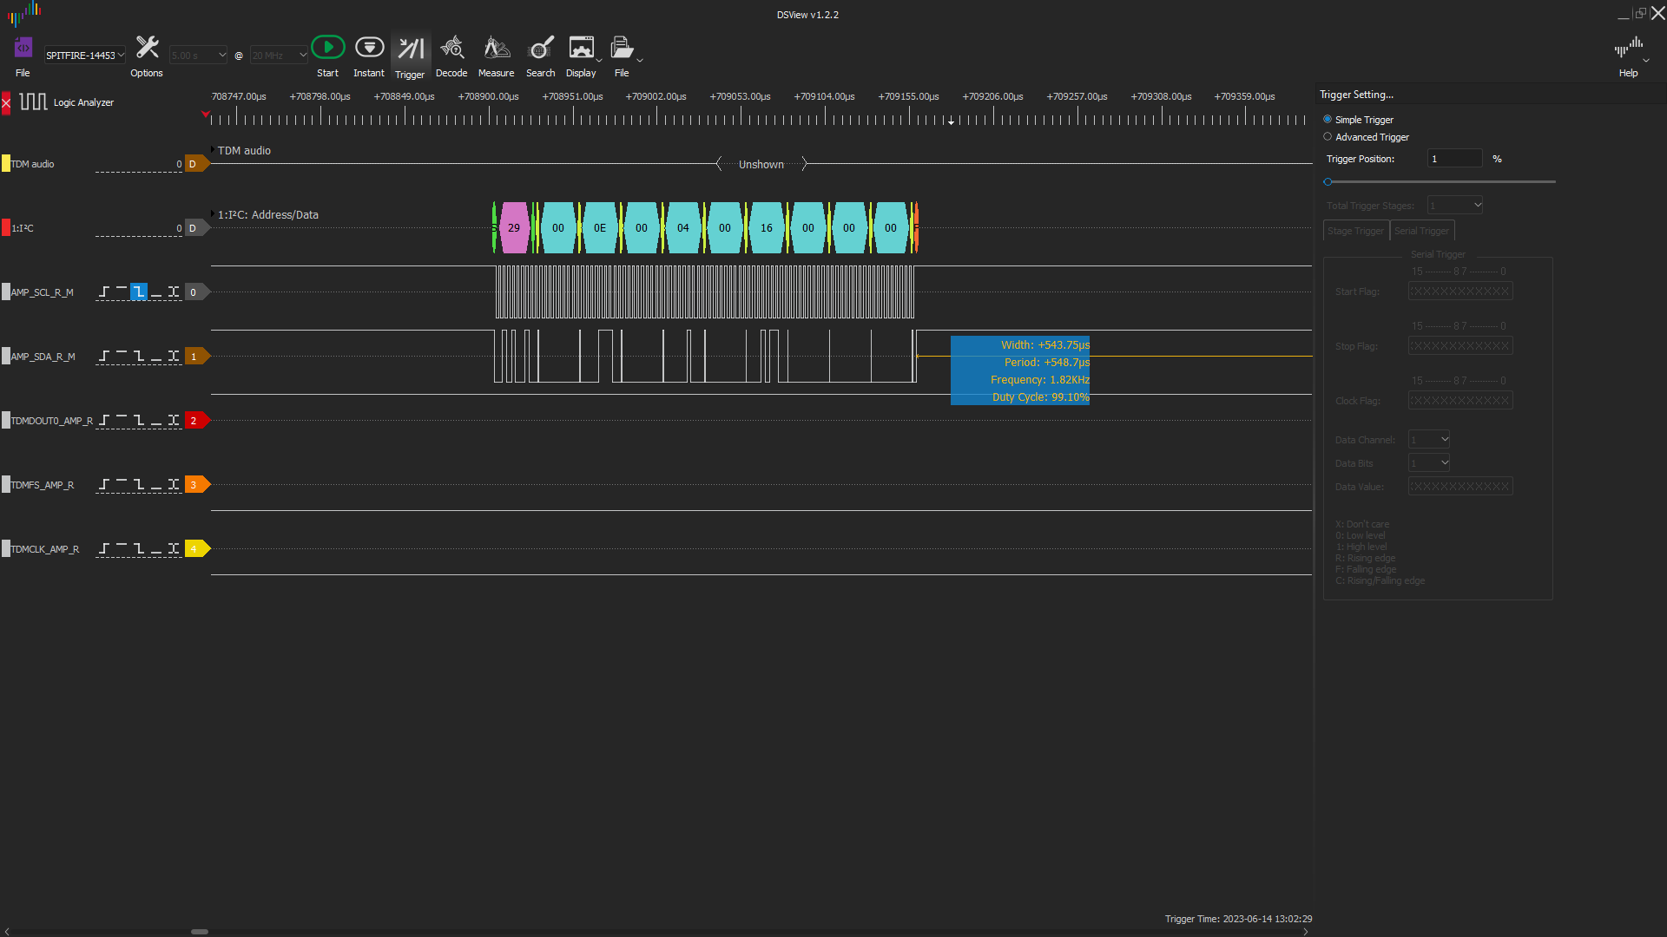This screenshot has width=1667, height=937.
Task: Click the File export icon in toolbar
Action: pyautogui.click(x=622, y=48)
